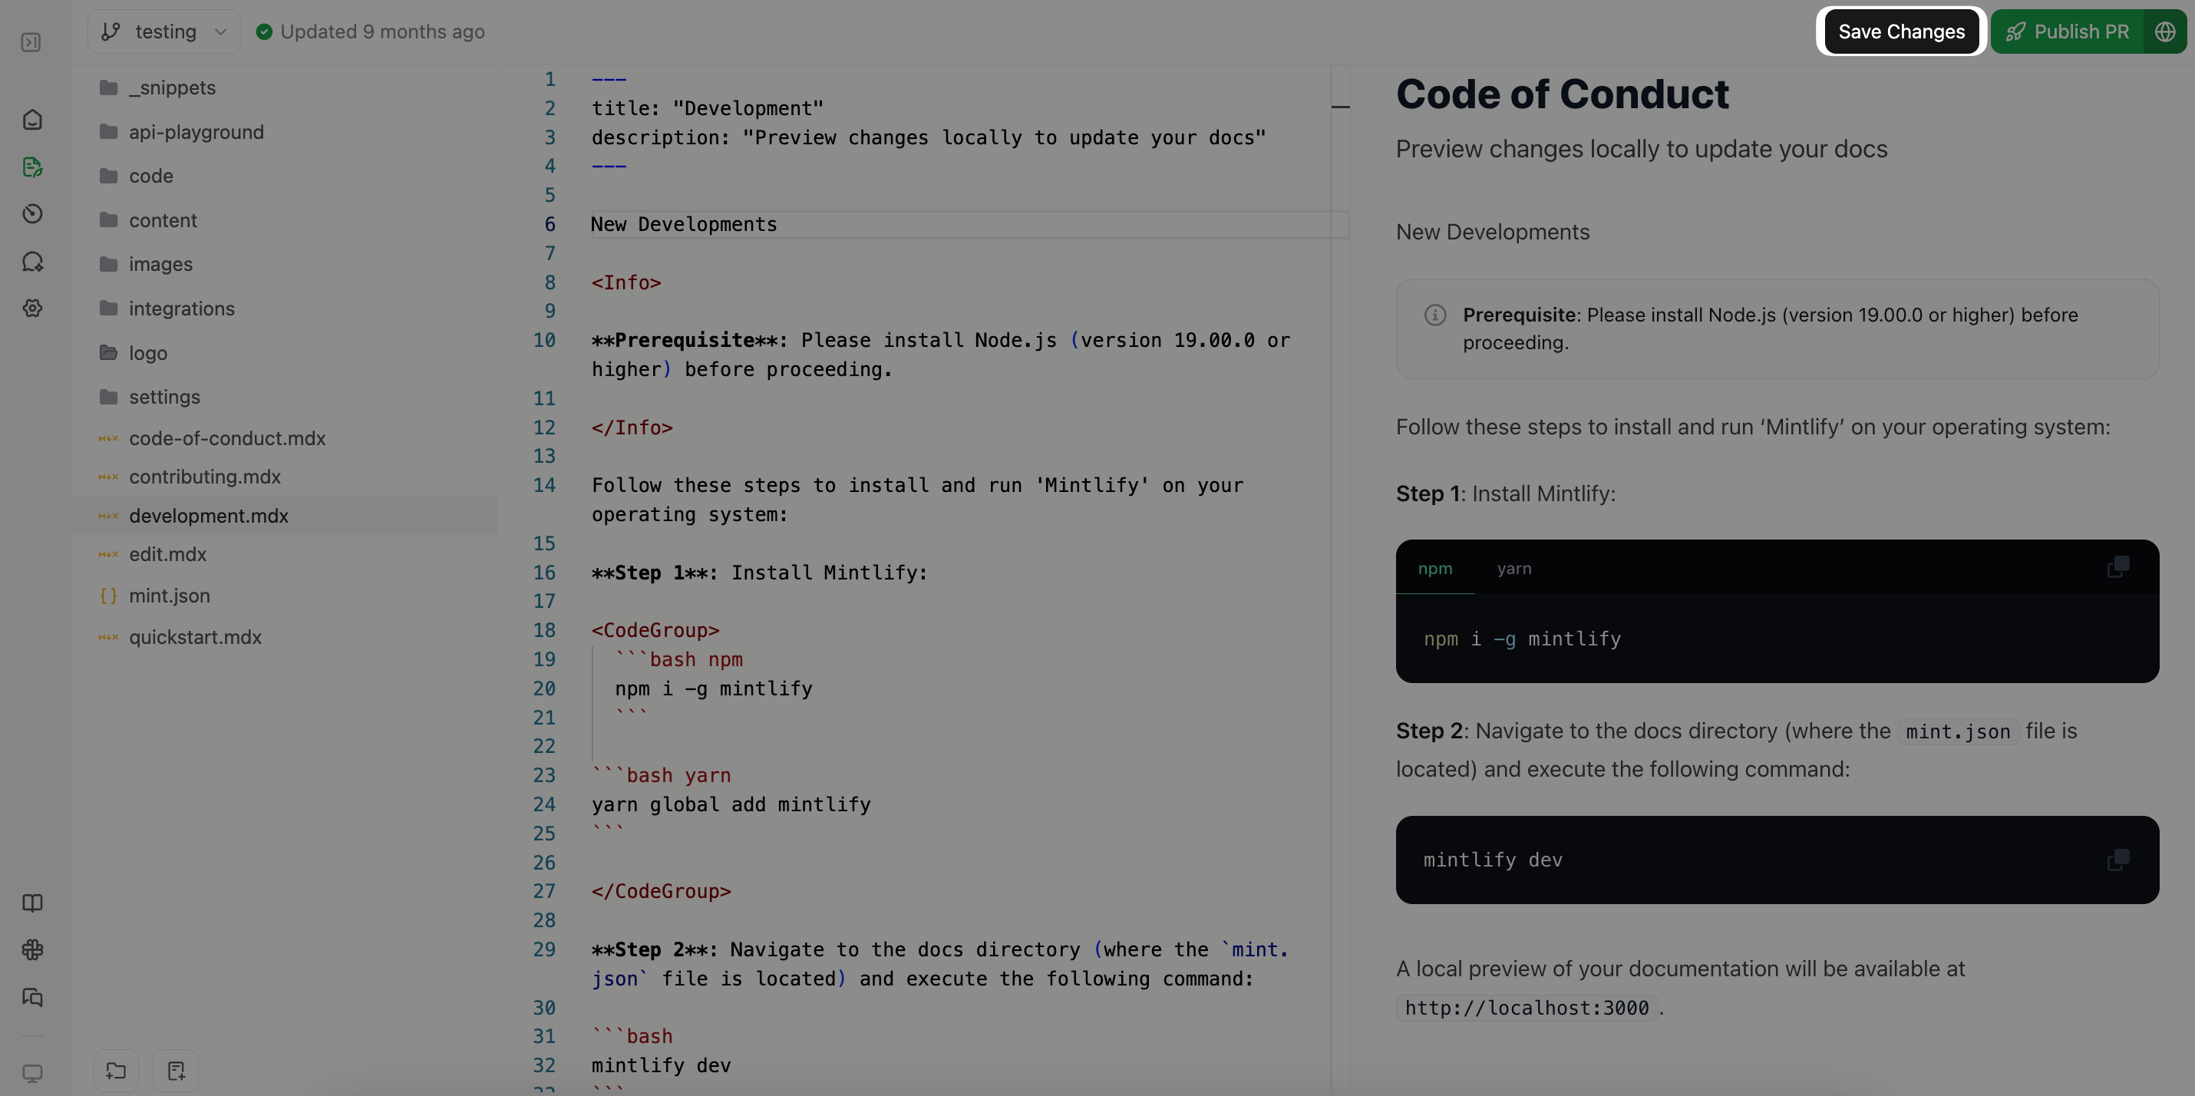The height and width of the screenshot is (1096, 2195).
Task: Click the new folder icon at bottom
Action: (x=116, y=1071)
